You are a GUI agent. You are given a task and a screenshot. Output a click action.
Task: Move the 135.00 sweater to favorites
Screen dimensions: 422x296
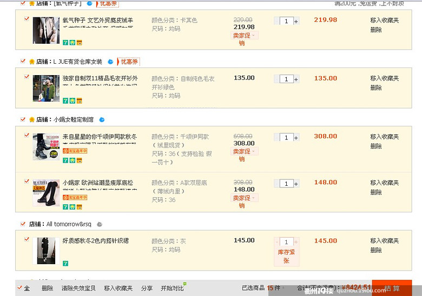coord(384,78)
